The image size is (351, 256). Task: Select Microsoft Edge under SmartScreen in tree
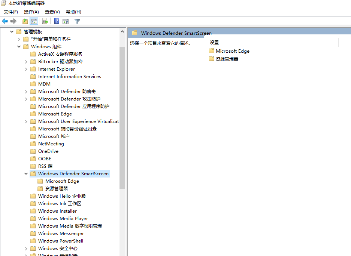(62, 181)
